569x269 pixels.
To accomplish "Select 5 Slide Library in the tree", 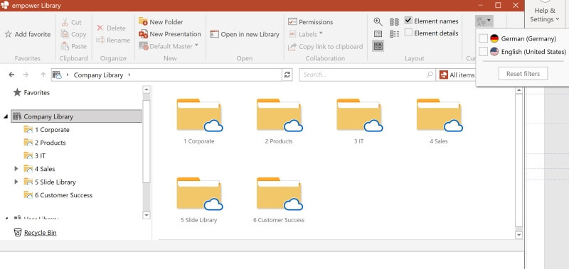I will (x=50, y=182).
